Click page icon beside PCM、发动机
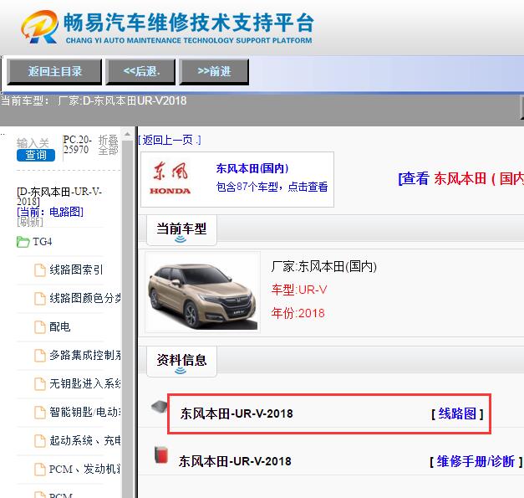Screen dimensions: 524x498 40,470
